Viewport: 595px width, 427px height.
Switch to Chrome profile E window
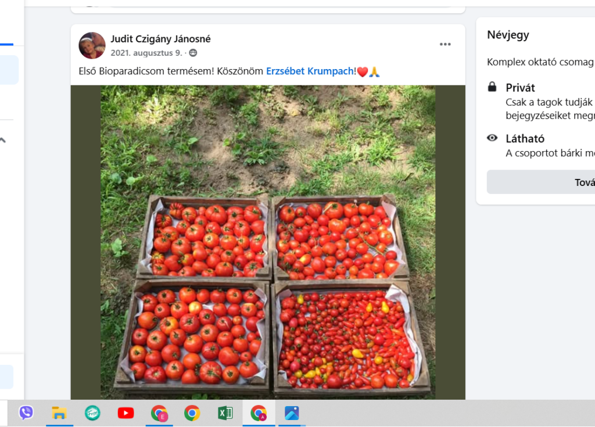(159, 413)
